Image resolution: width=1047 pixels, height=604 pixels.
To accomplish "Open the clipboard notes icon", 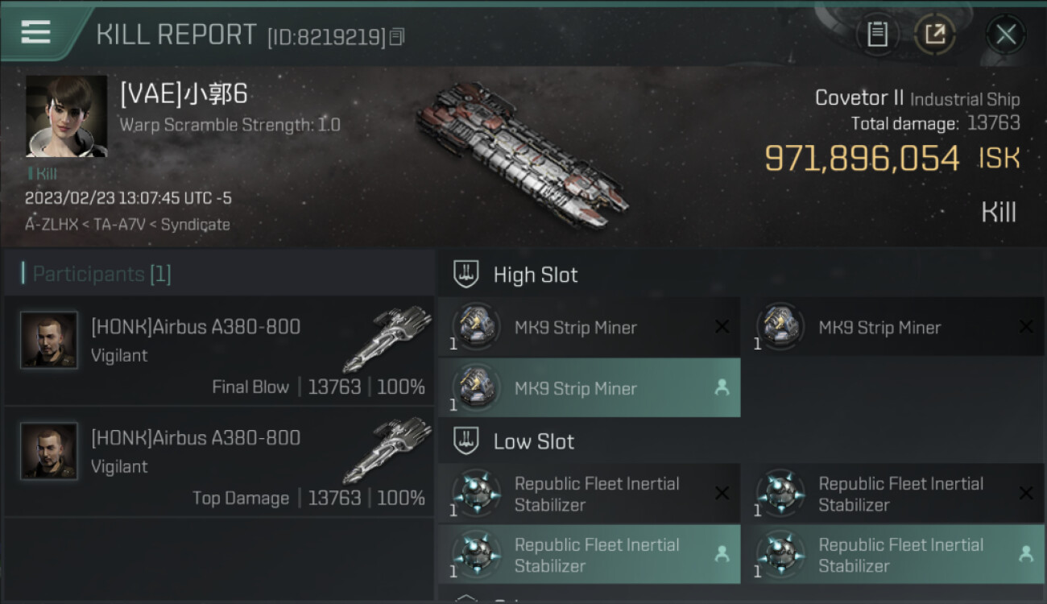I will [877, 34].
